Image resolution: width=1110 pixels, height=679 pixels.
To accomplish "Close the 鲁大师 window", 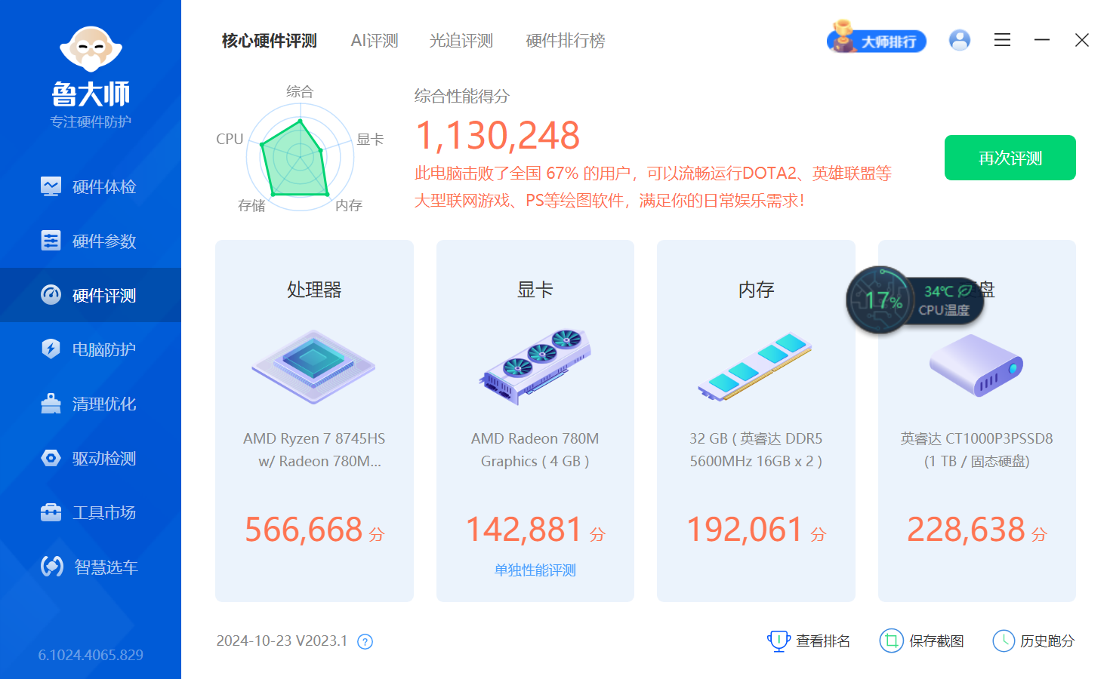I will (x=1082, y=40).
